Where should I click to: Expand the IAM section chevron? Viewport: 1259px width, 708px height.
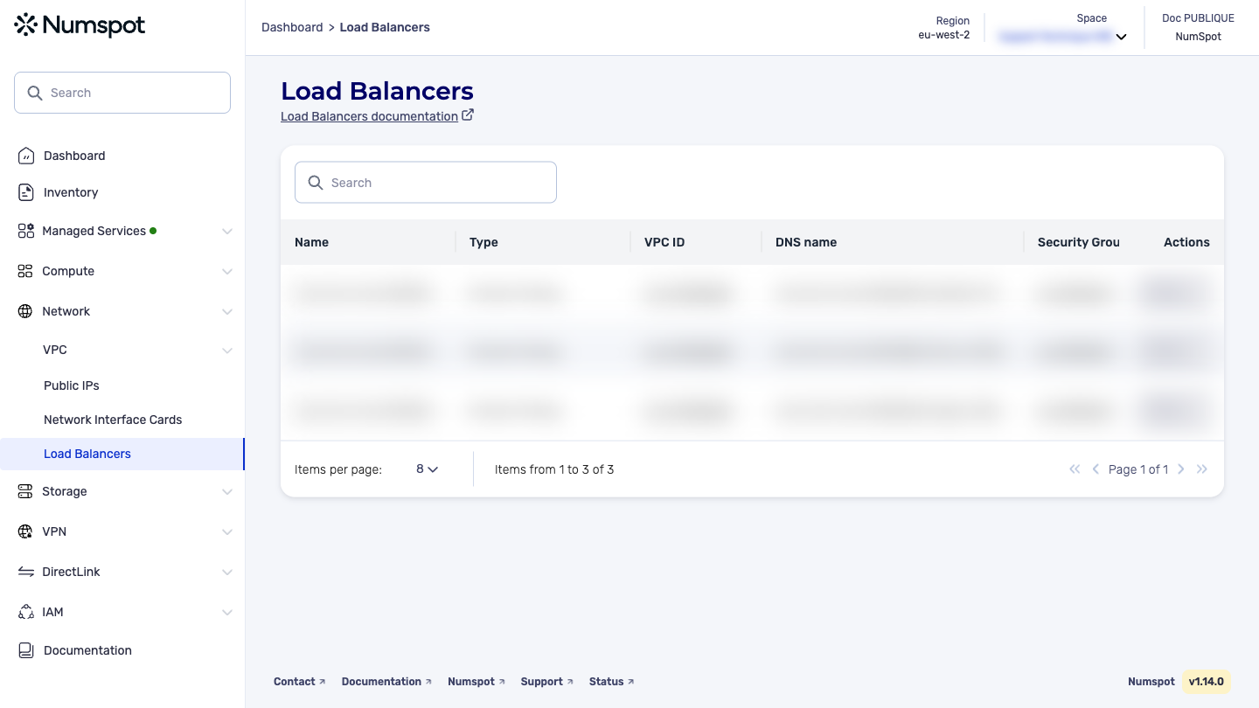[x=227, y=613]
